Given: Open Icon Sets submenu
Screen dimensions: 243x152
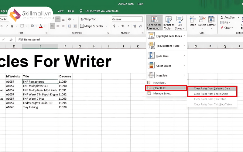Looking at the screenshot, I should tap(166, 75).
